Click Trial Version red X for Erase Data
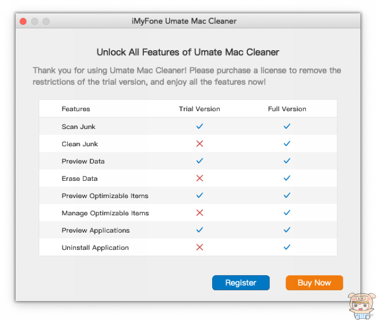The image size is (377, 320). 199,178
